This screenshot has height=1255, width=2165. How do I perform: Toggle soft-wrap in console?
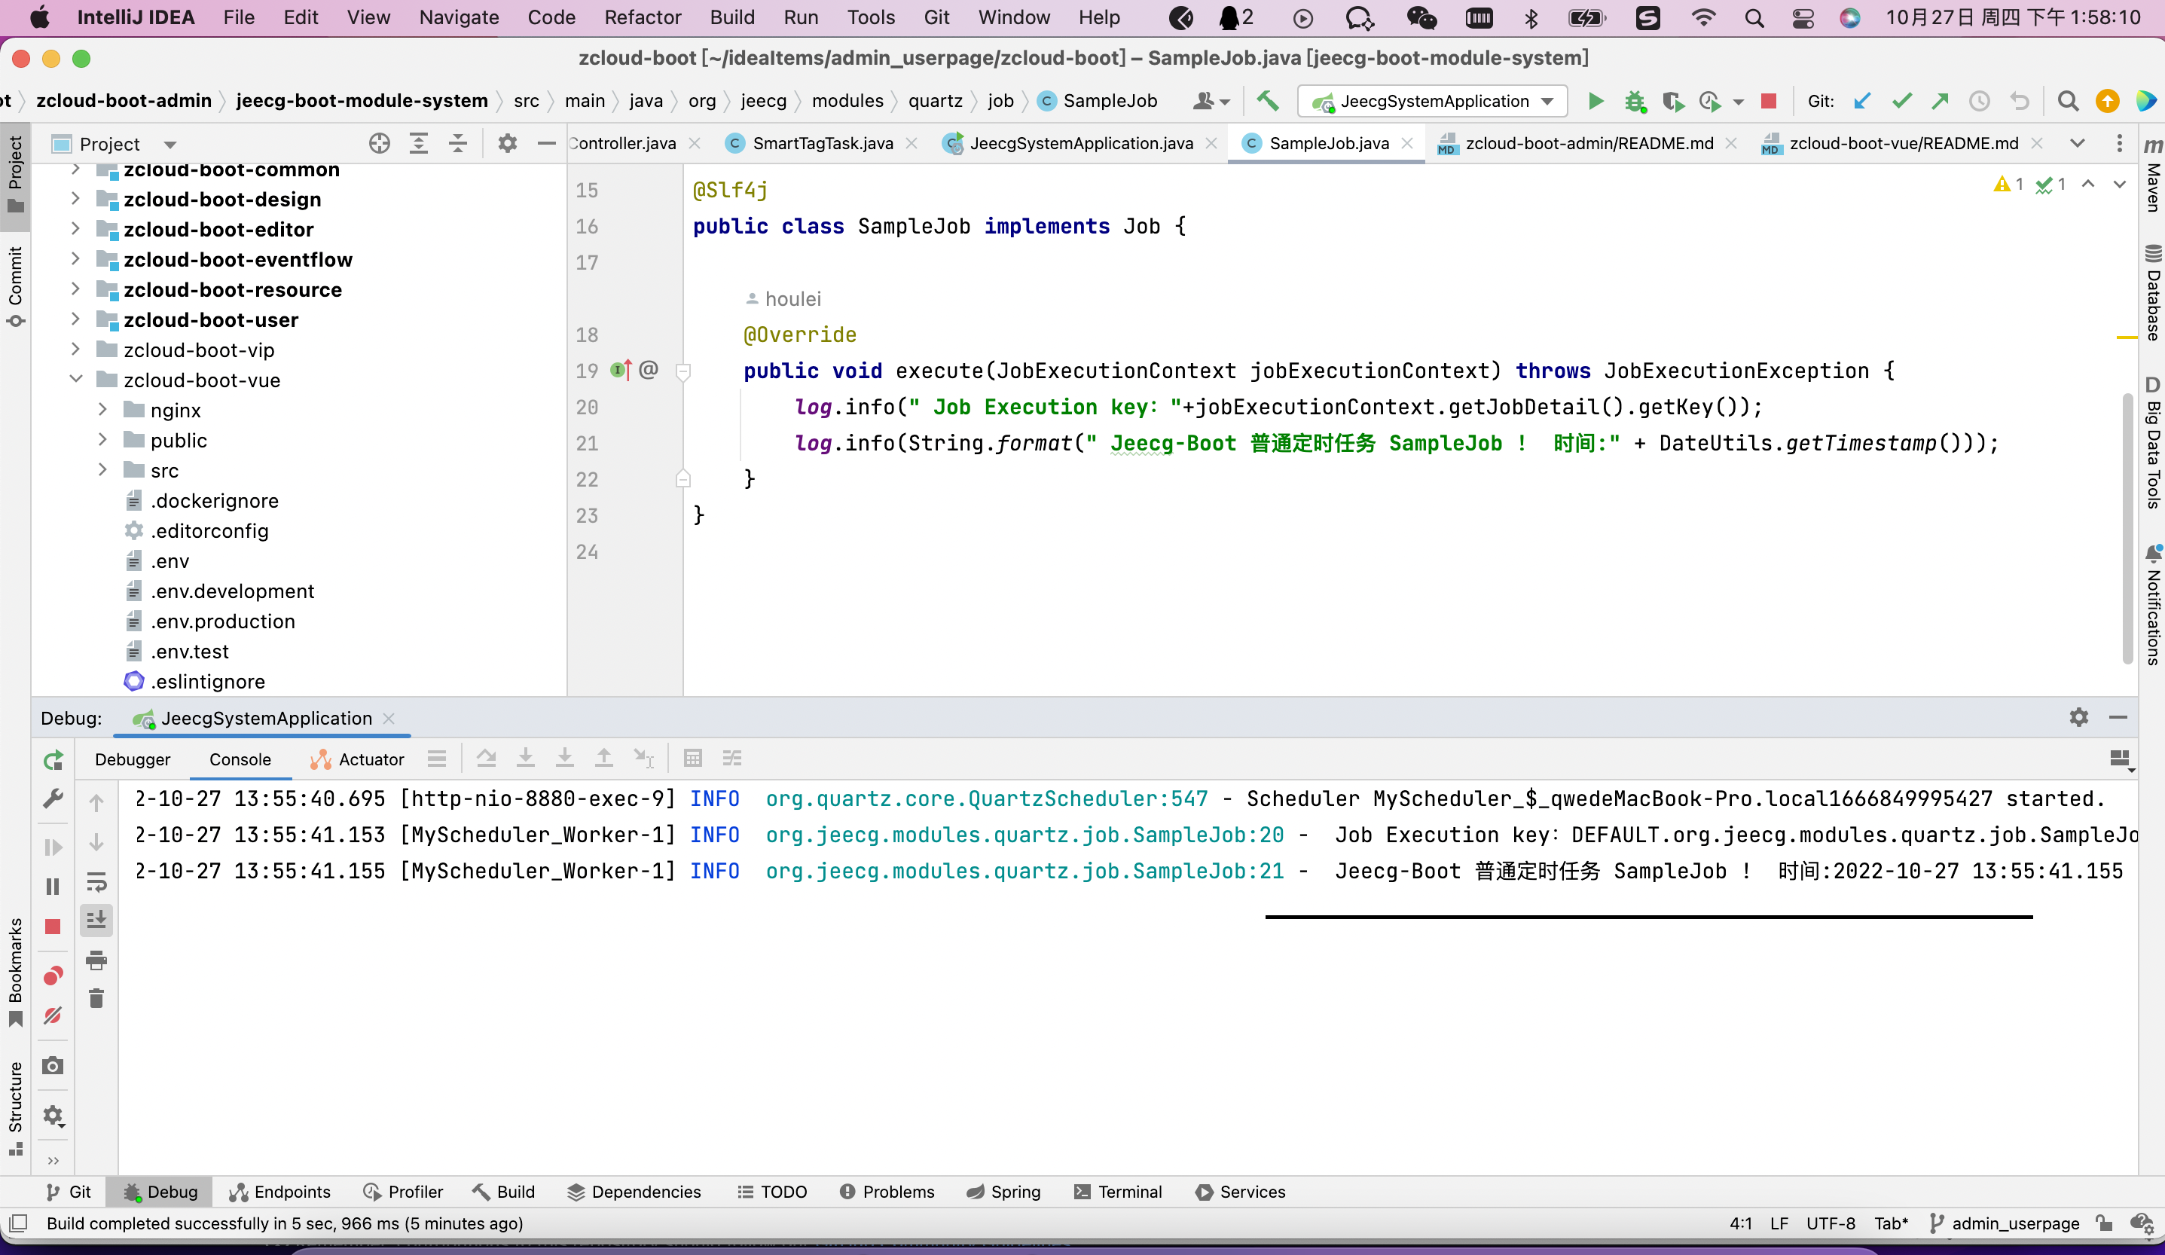coord(96,882)
